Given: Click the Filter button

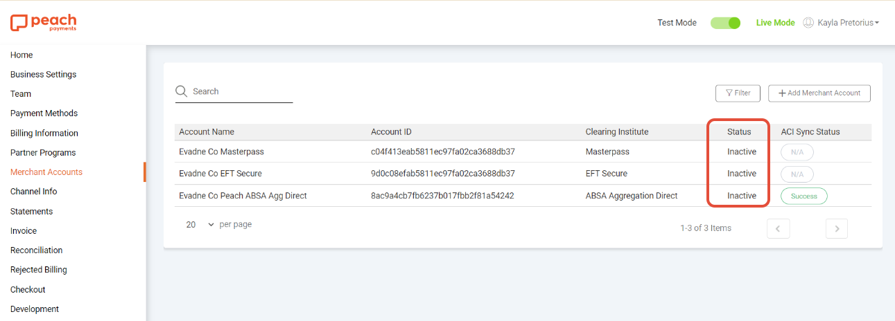Looking at the screenshot, I should point(738,93).
